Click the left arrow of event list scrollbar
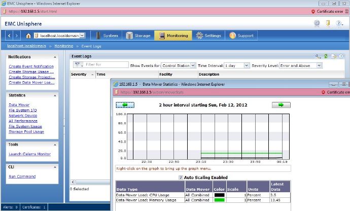The image size is (350, 211). tap(73, 182)
